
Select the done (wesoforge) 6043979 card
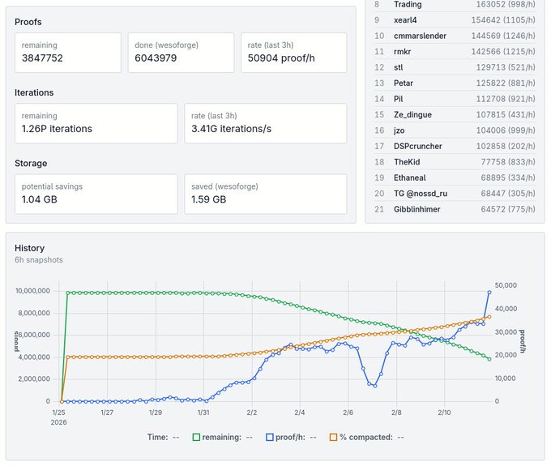[180, 53]
